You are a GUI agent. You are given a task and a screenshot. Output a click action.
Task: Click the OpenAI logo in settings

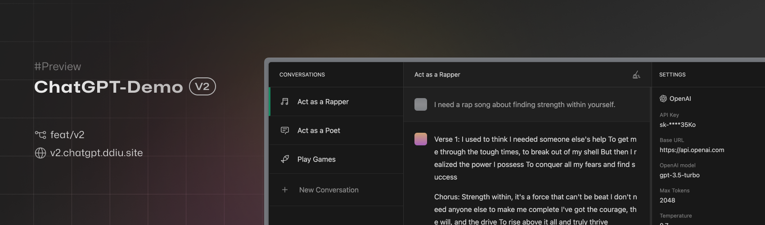pos(663,99)
